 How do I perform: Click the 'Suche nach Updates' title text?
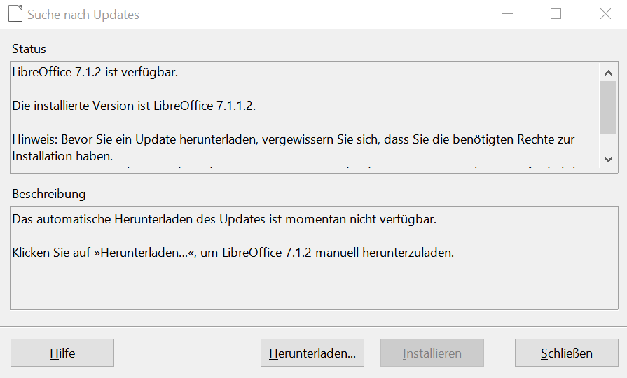pyautogui.click(x=83, y=15)
